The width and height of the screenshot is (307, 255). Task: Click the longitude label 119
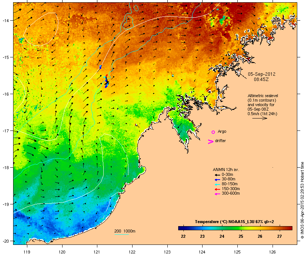click(27, 252)
